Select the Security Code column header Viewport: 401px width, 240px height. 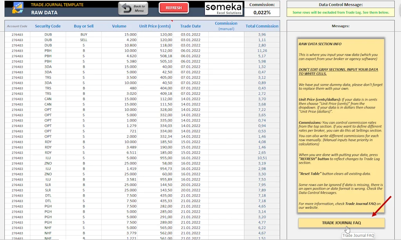point(48,25)
